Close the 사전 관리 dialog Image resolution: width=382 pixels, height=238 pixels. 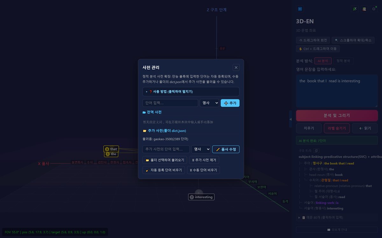[236, 67]
